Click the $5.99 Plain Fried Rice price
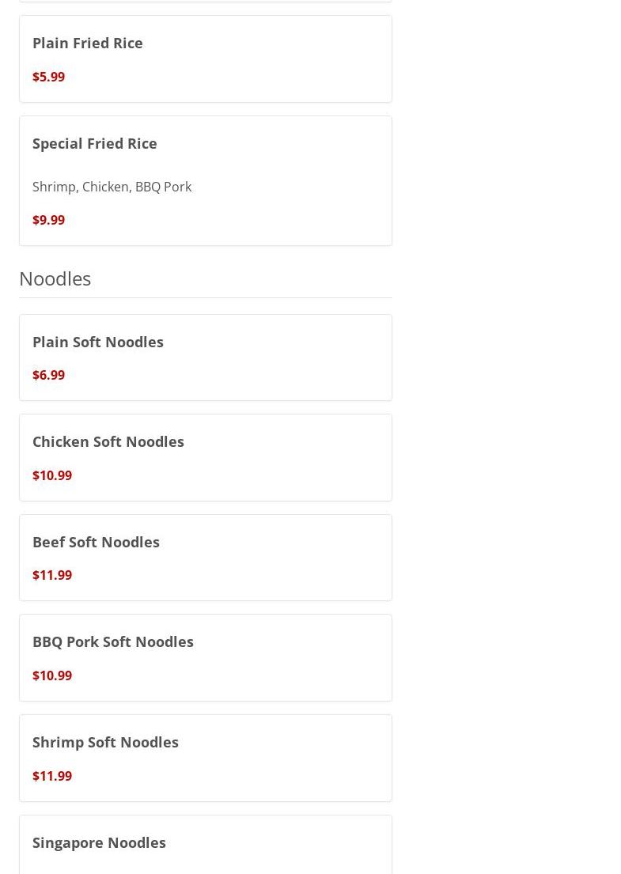 point(48,77)
